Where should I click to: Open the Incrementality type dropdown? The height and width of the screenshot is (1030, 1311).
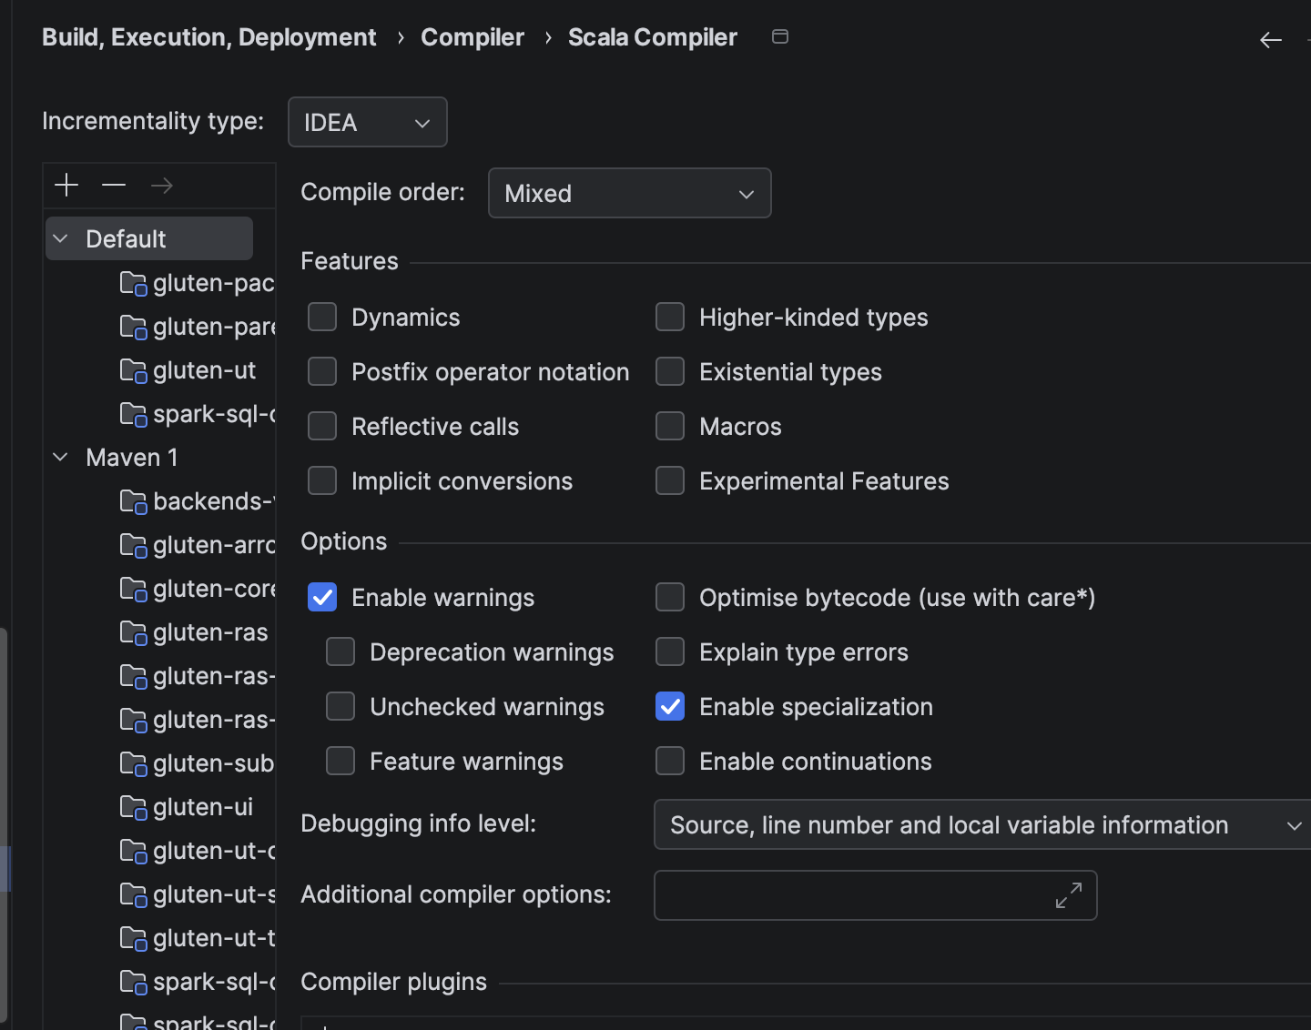tap(367, 122)
